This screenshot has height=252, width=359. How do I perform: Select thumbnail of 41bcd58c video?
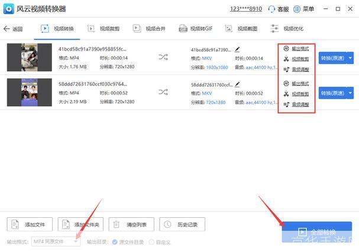tap(30, 57)
